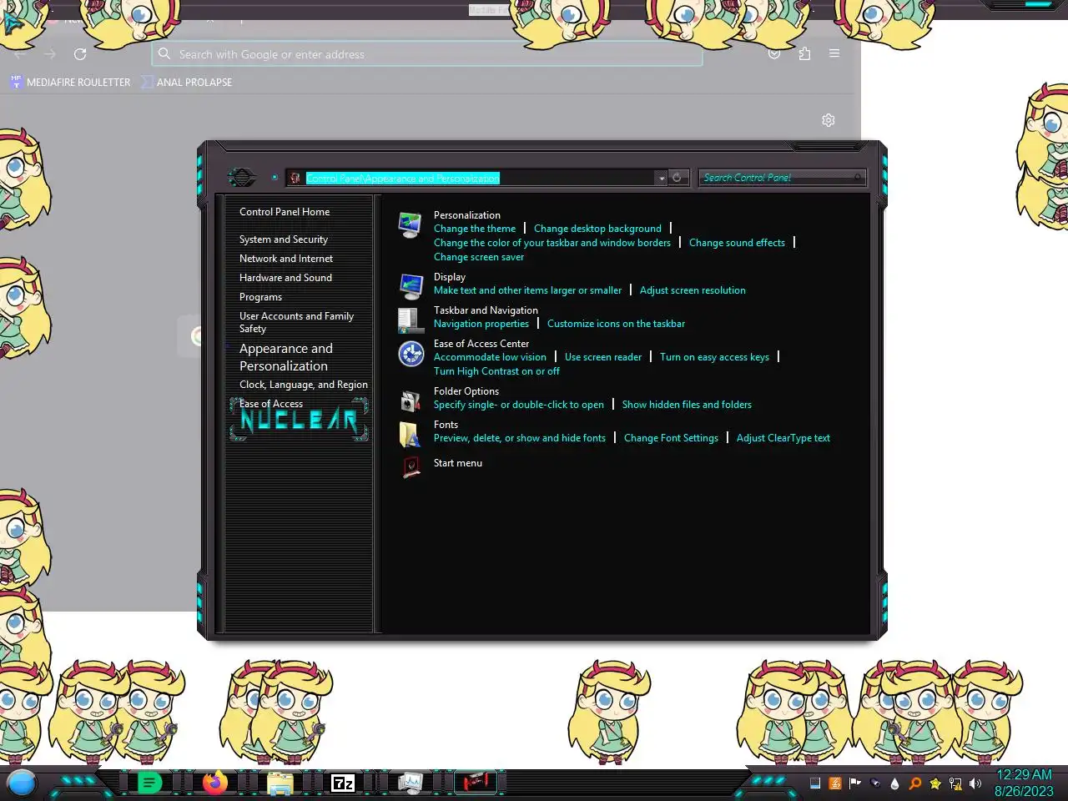
Task: Open the Firefox hamburger menu
Action: click(x=834, y=53)
